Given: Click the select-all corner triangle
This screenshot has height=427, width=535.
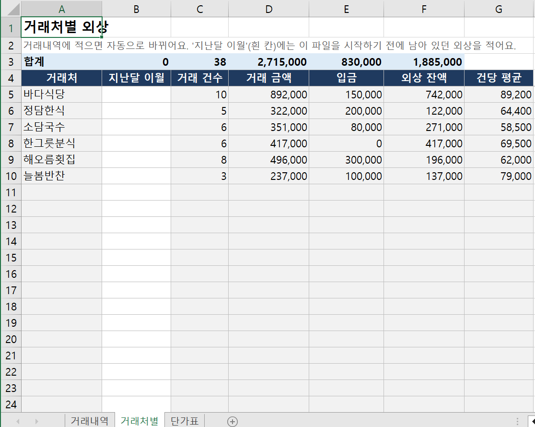Looking at the screenshot, I should [x=13, y=9].
